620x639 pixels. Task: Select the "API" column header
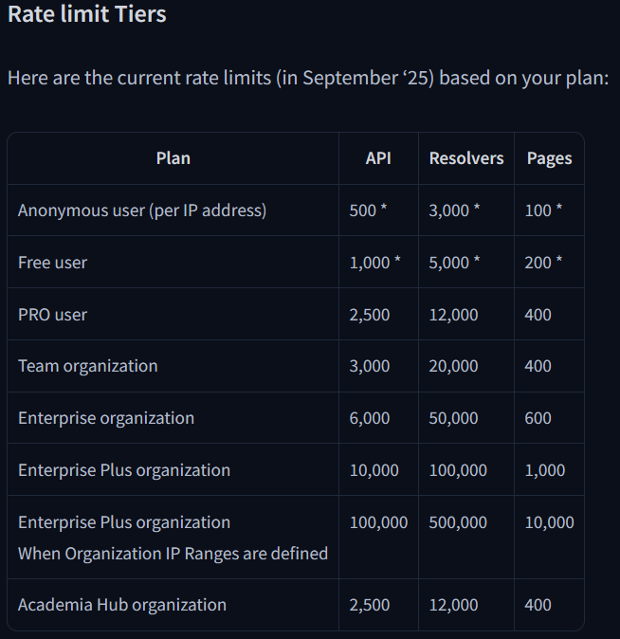[378, 158]
